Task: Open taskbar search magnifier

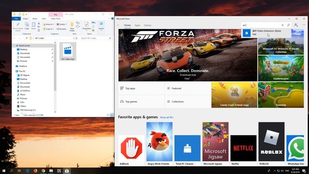Action: (12, 171)
